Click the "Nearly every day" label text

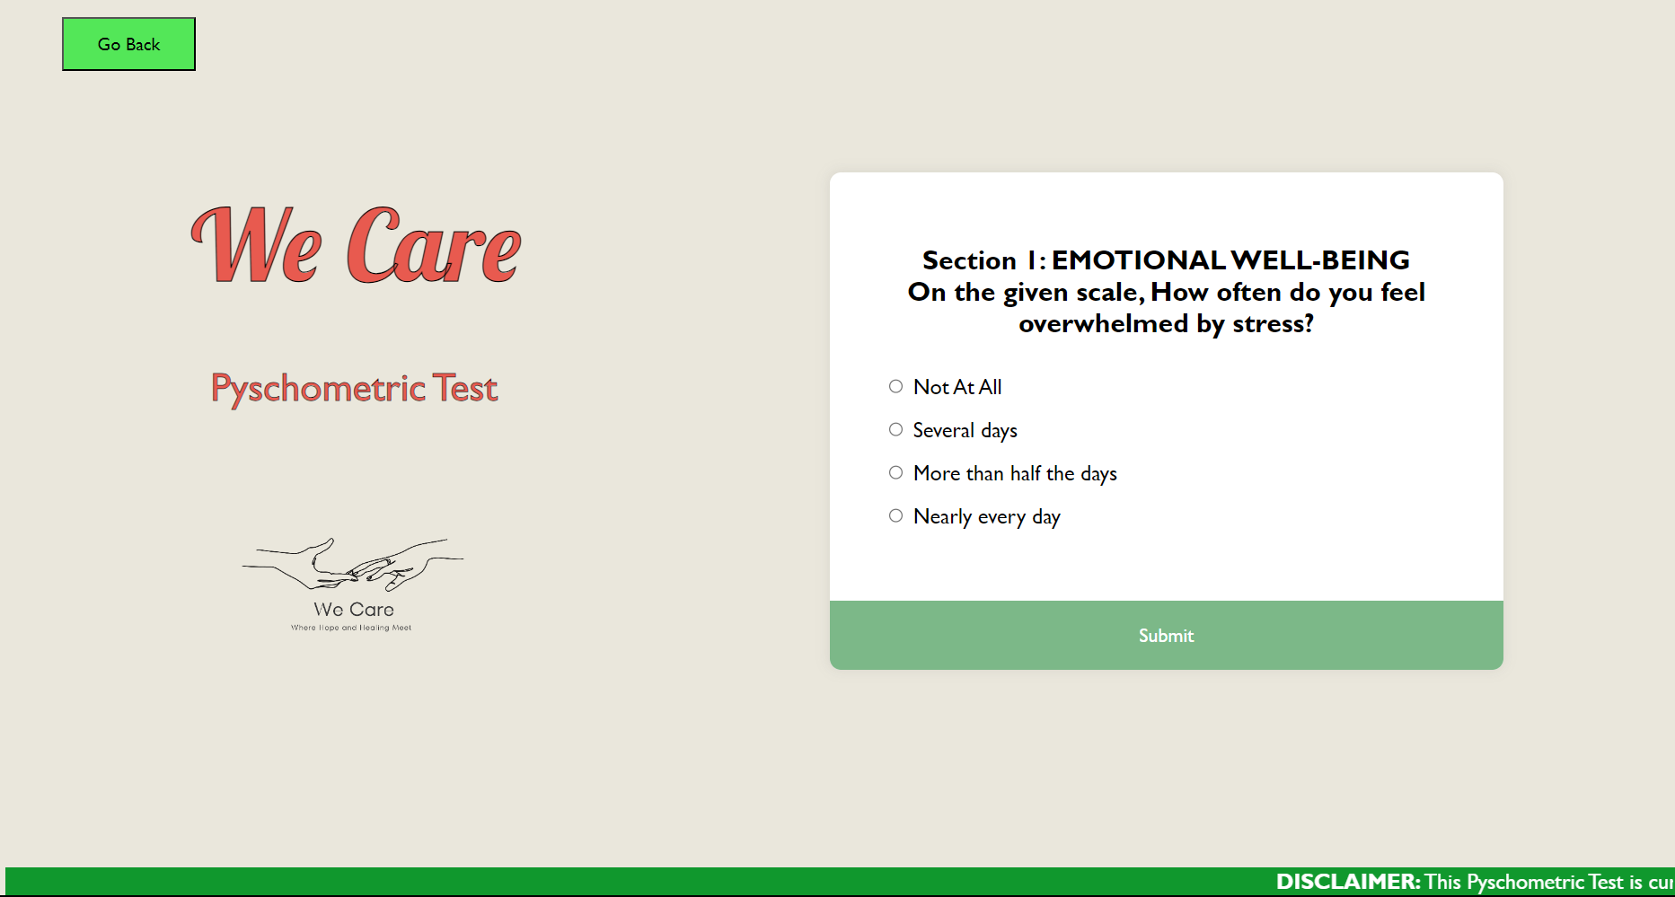[x=986, y=515]
